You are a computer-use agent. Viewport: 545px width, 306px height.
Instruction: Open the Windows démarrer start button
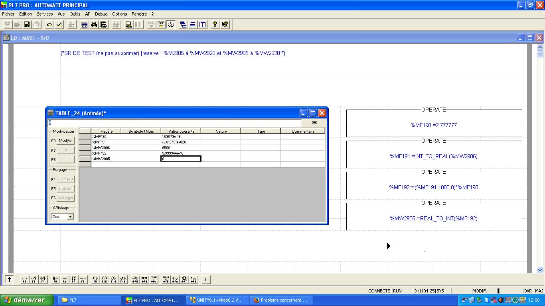(x=23, y=300)
